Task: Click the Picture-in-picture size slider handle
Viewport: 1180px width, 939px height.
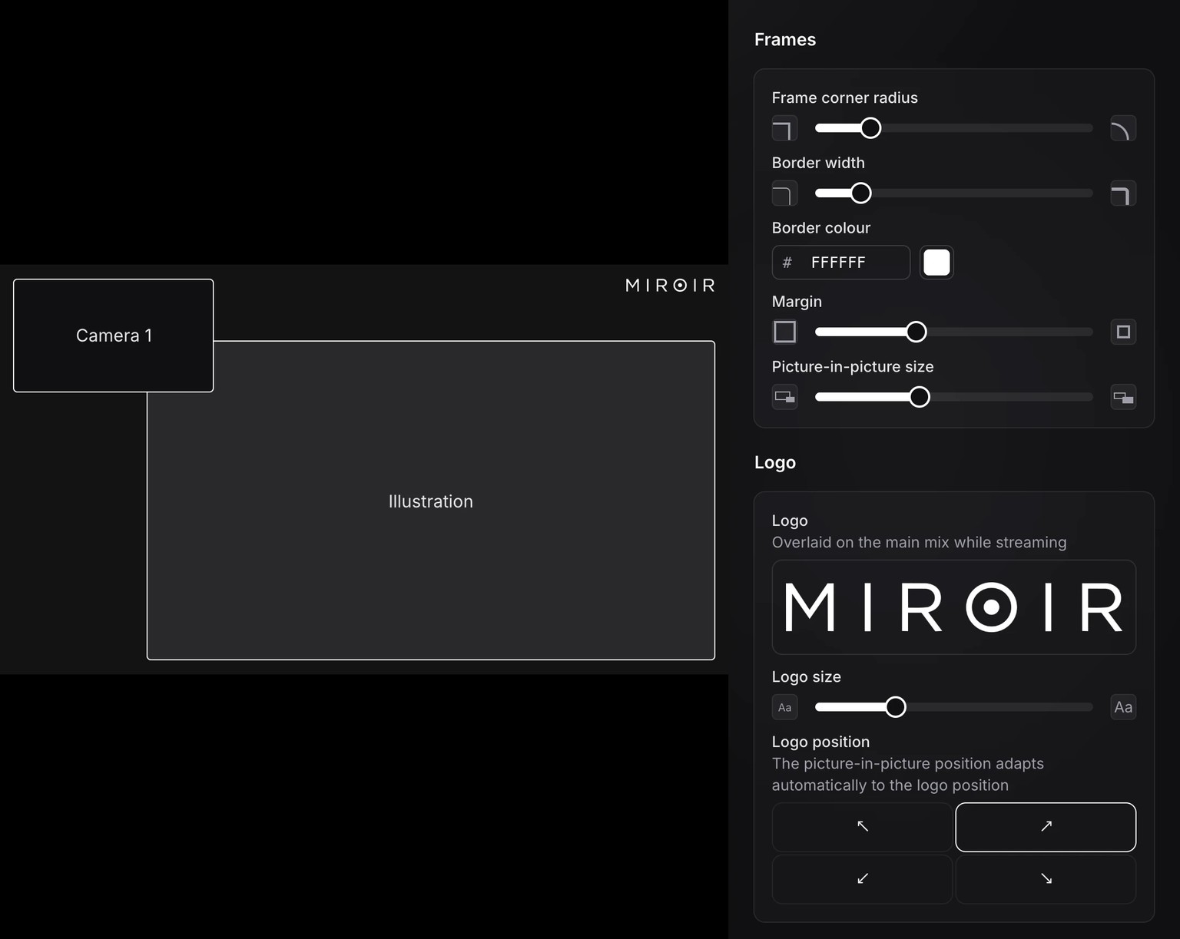Action: click(919, 397)
